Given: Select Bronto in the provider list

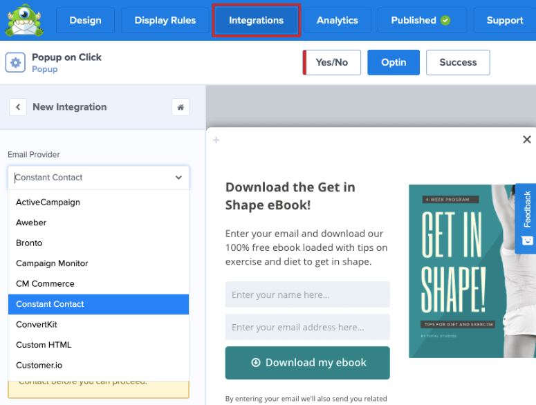Looking at the screenshot, I should 98,243.
